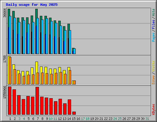Click the green day 17 label

click(83, 119)
